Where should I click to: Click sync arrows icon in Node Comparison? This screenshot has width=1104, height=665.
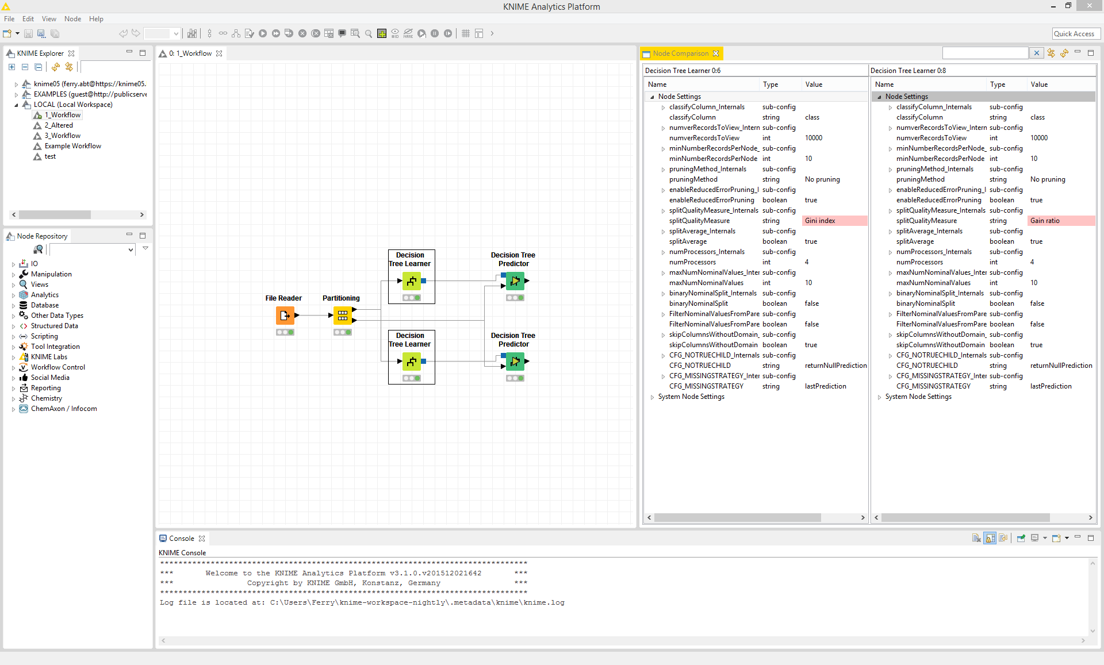(x=1051, y=53)
